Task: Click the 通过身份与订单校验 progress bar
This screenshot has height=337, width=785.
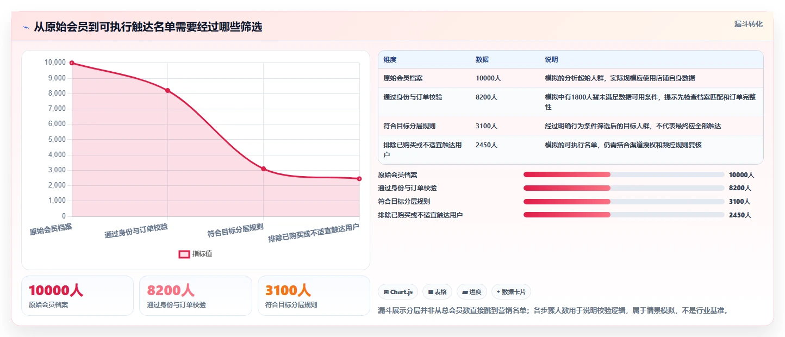Action: [x=624, y=188]
